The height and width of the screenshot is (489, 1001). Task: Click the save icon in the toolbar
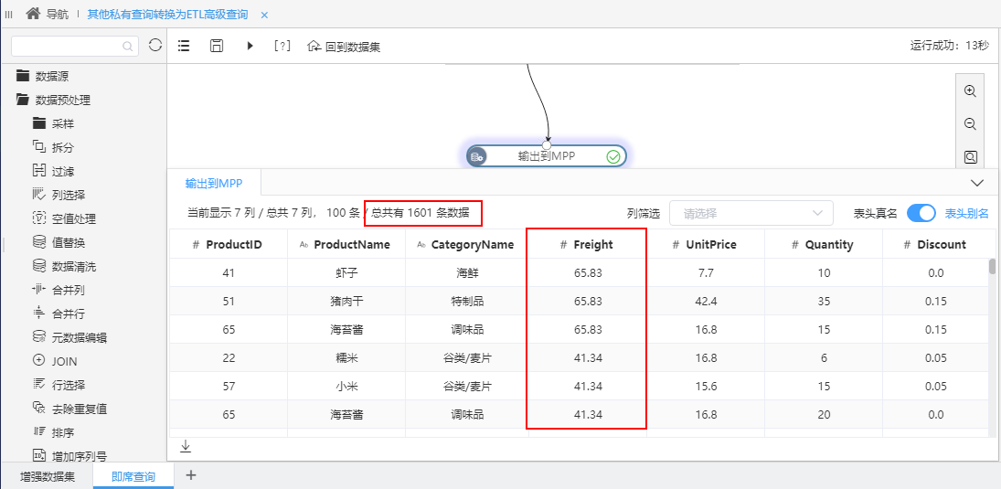coord(217,46)
